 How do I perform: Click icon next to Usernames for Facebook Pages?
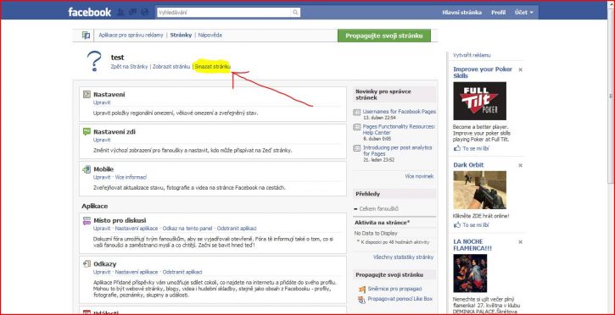click(x=357, y=113)
